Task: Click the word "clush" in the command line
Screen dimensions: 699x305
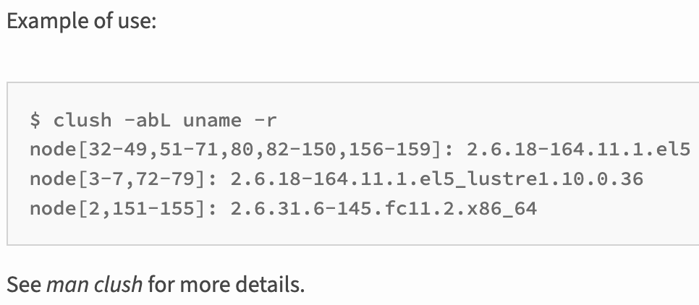Action: [x=82, y=120]
